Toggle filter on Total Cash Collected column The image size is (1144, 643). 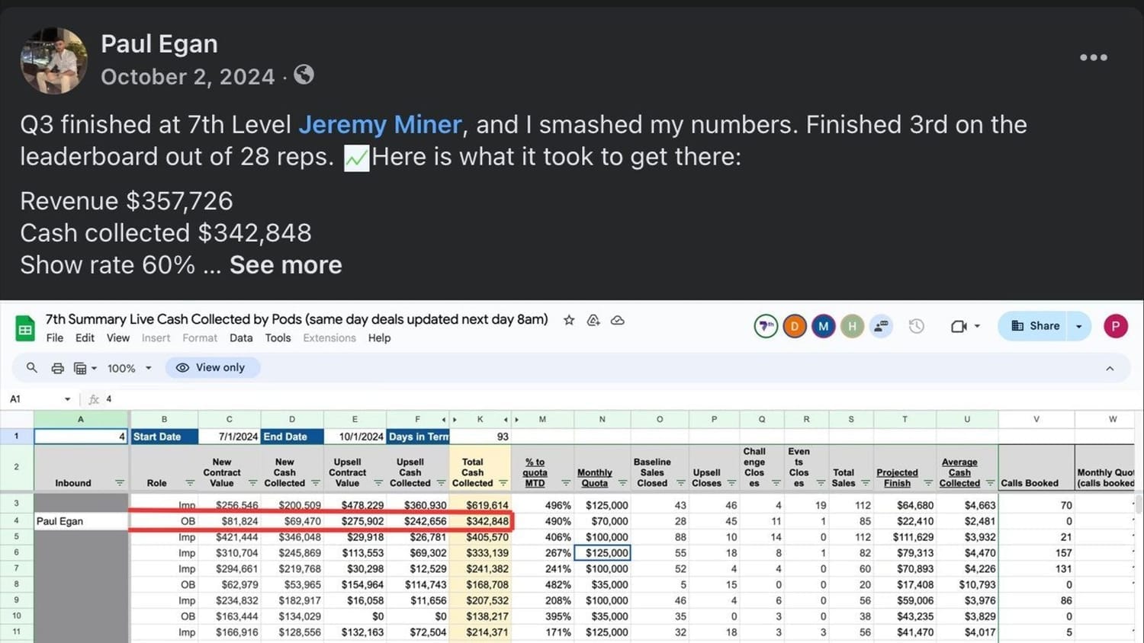[x=503, y=483]
